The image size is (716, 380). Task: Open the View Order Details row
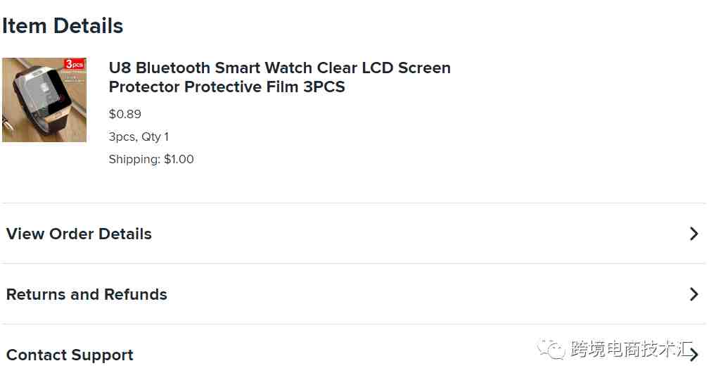point(354,234)
